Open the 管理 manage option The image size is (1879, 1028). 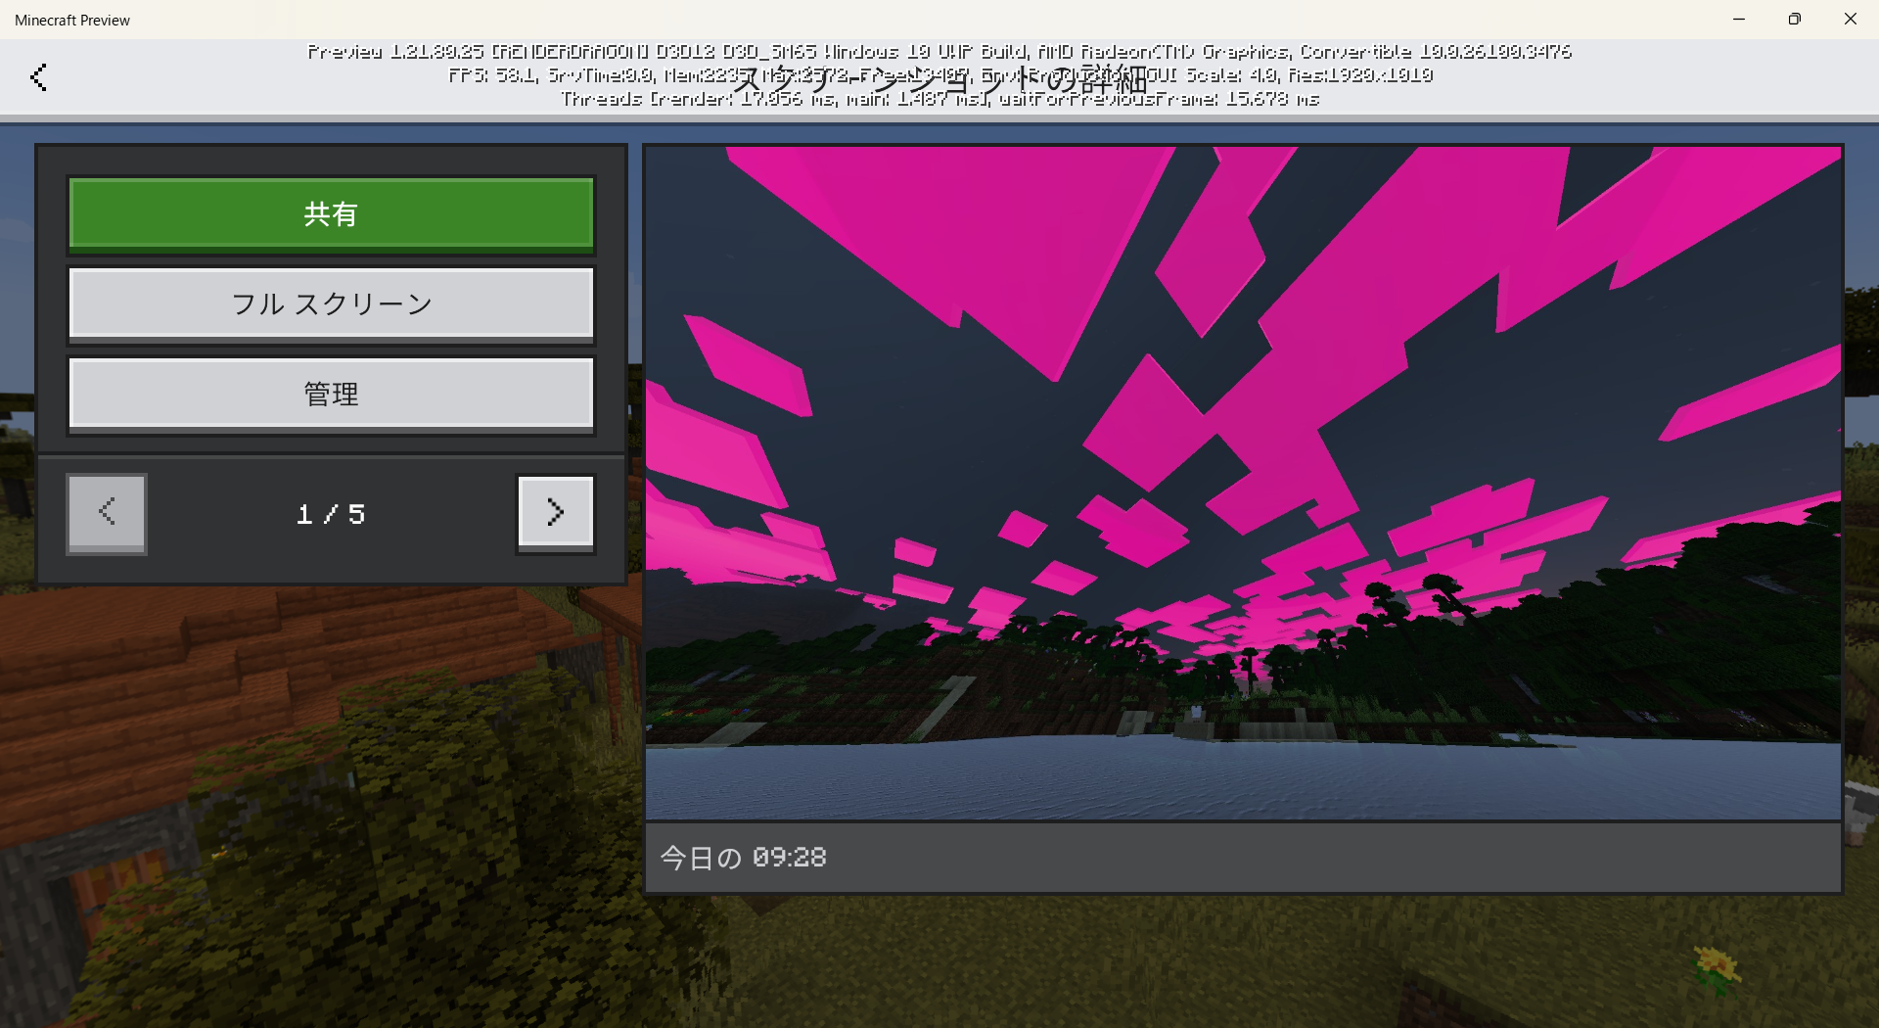click(x=331, y=395)
